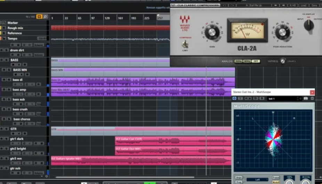Click the HiFreq knob on CLA-2A
The image size is (322, 184).
283,61
